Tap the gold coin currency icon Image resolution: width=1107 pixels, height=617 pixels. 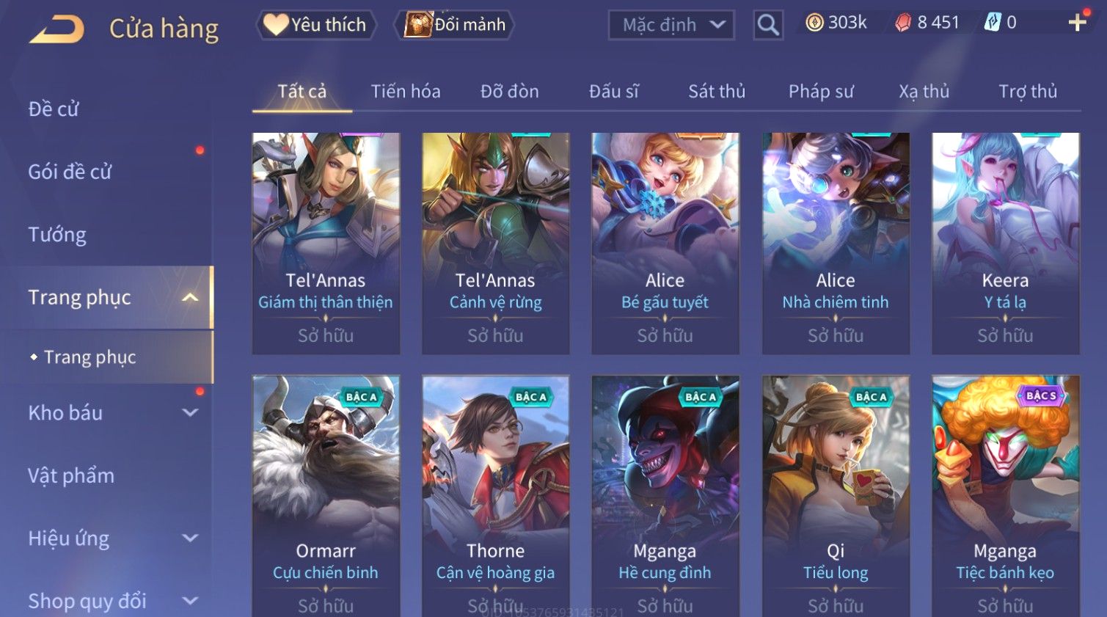814,23
